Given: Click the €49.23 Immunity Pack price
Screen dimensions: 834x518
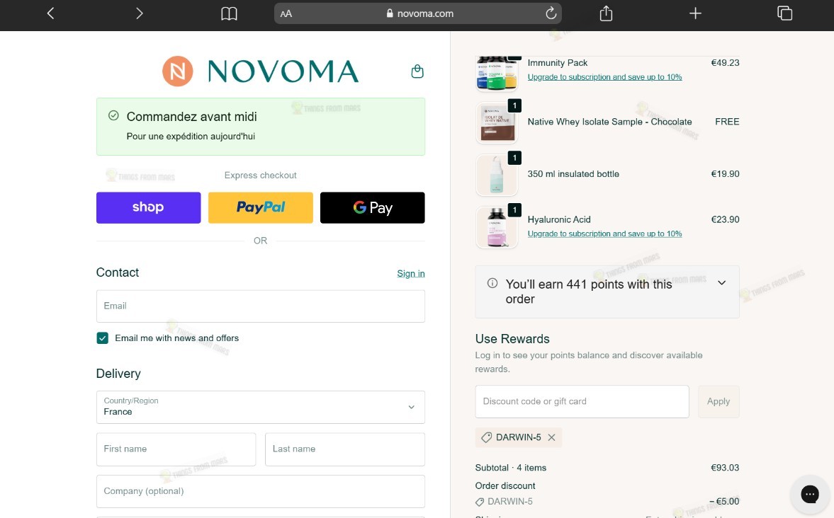Looking at the screenshot, I should (x=725, y=63).
